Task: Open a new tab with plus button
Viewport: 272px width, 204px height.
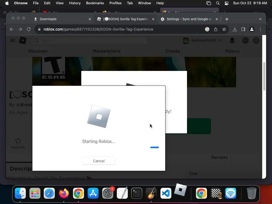Action: click(x=227, y=19)
